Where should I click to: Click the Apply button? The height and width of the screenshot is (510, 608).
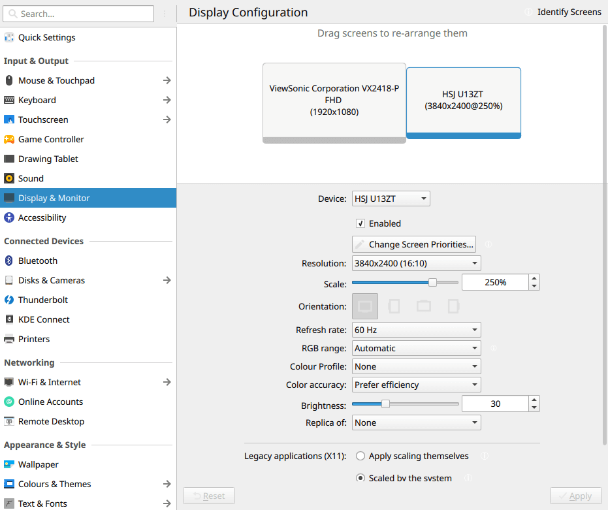(575, 496)
